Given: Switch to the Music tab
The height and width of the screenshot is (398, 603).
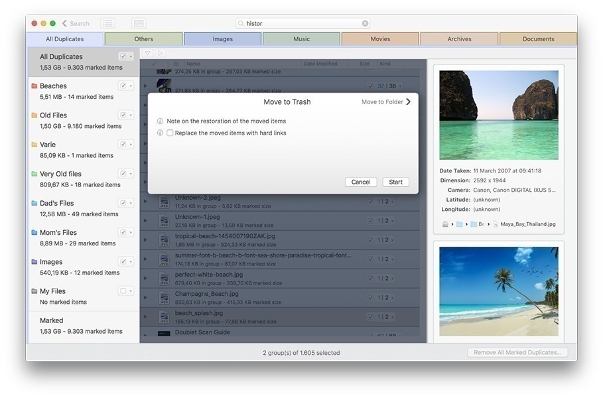Looking at the screenshot, I should (x=301, y=39).
